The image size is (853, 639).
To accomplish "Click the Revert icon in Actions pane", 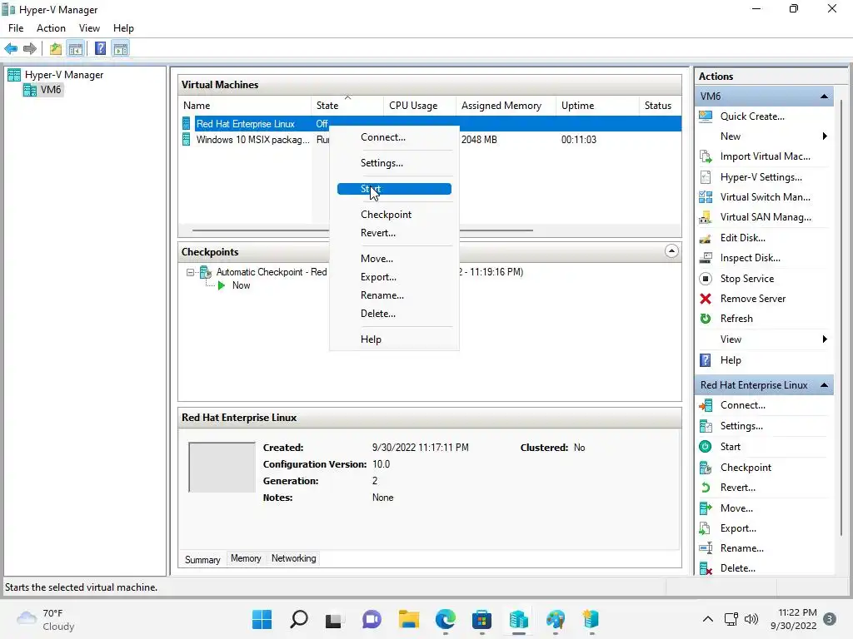I will point(706,488).
